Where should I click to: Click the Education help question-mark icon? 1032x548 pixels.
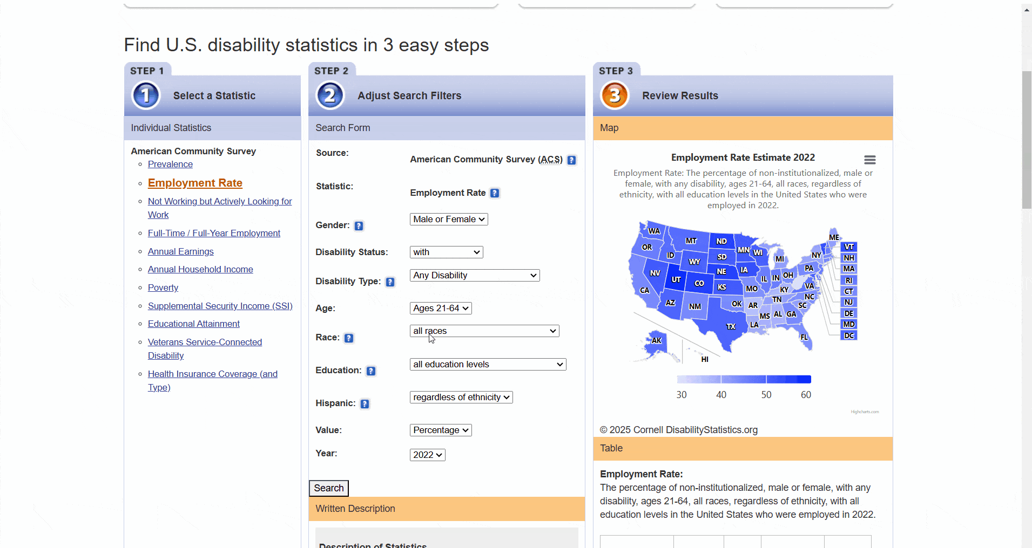371,371
